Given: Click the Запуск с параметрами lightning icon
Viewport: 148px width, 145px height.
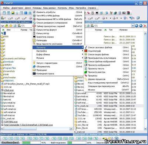Looking at the screenshot, I should (34, 63).
